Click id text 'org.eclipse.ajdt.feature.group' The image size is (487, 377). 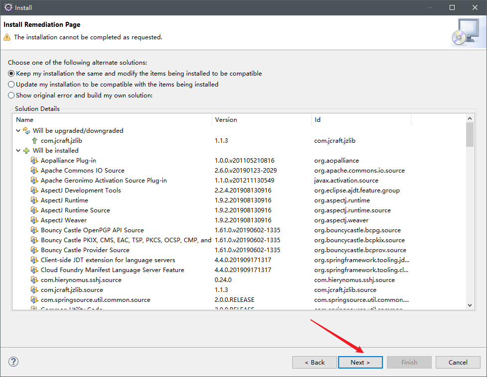[357, 190]
